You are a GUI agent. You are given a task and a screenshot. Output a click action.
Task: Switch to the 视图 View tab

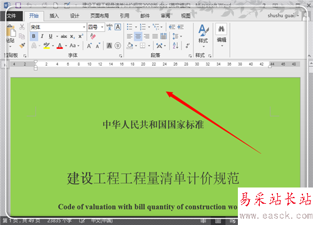186,16
